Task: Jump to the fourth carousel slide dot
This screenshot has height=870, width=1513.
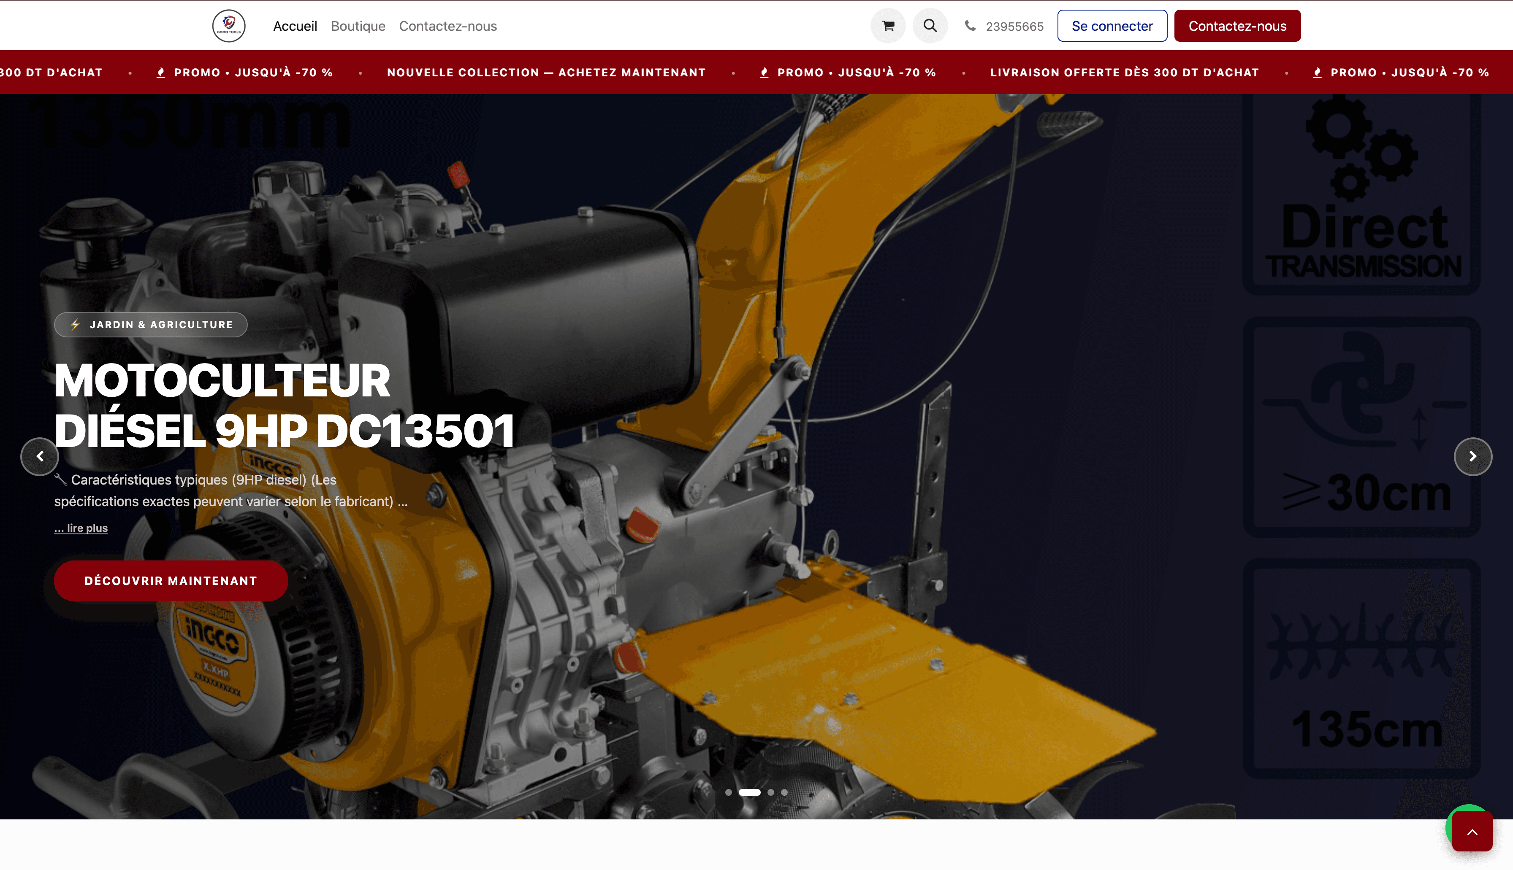Action: (784, 792)
